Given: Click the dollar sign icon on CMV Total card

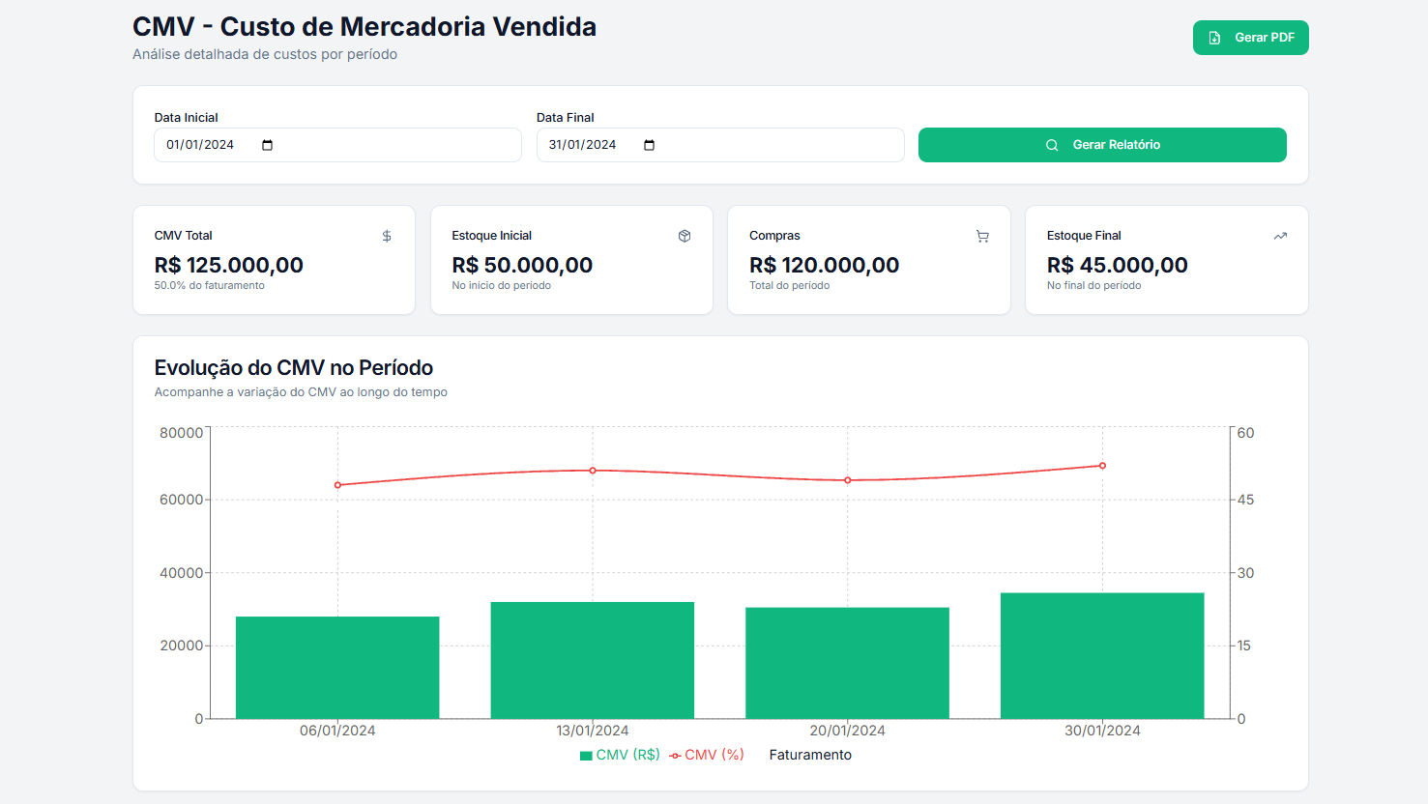Looking at the screenshot, I should pyautogui.click(x=387, y=235).
